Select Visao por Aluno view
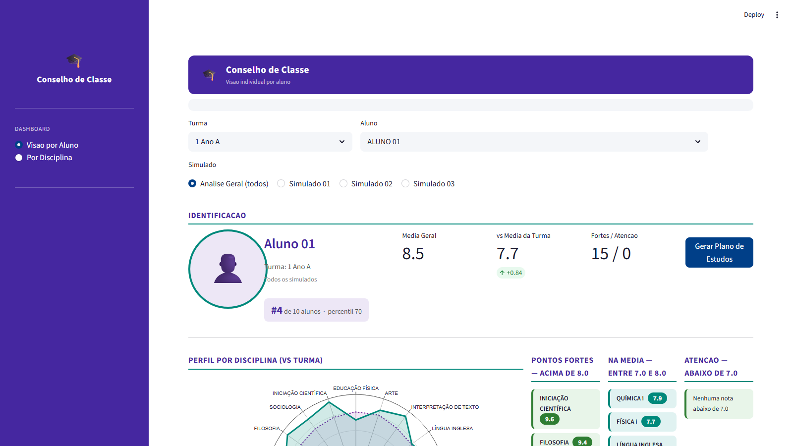 [47, 145]
